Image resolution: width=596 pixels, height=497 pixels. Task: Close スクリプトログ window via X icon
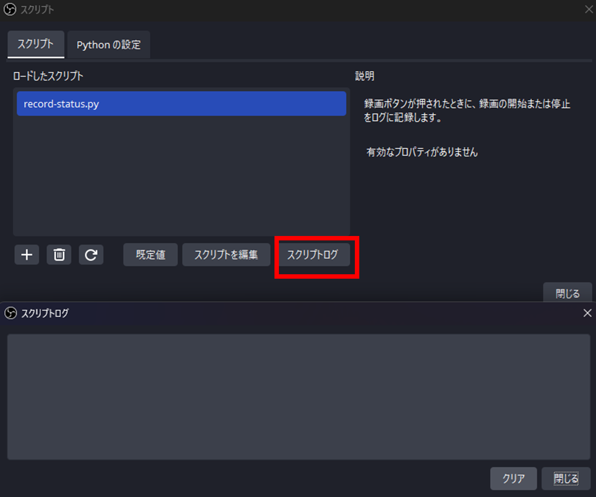click(x=587, y=313)
